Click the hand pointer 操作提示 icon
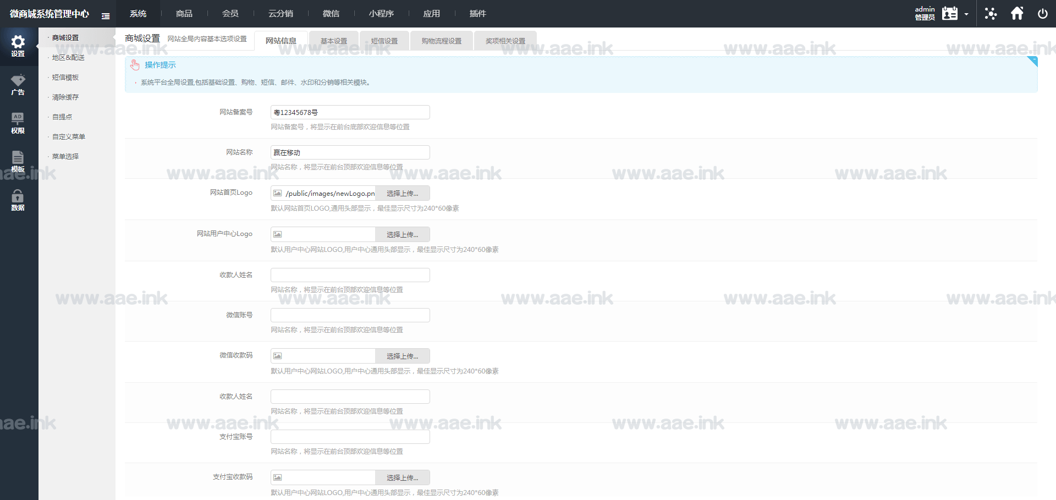1056x500 pixels. pyautogui.click(x=135, y=65)
